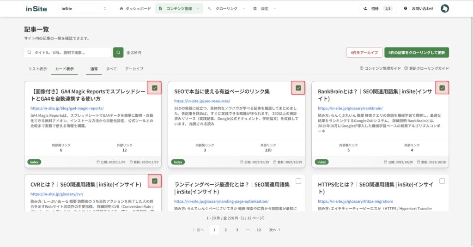Go to ダッシュボード from the nav bar
The height and width of the screenshot is (247, 473).
coord(135,9)
